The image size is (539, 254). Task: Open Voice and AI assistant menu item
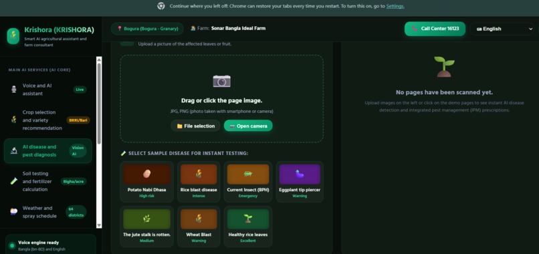tap(47, 90)
